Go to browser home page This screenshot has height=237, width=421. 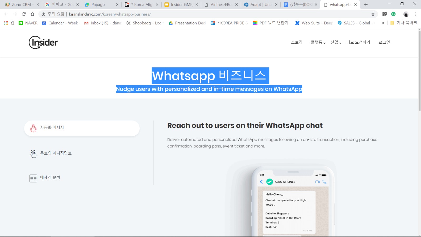pos(32,14)
